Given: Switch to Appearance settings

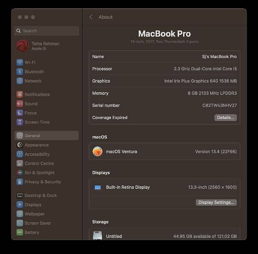Looking at the screenshot, I should coord(36,145).
